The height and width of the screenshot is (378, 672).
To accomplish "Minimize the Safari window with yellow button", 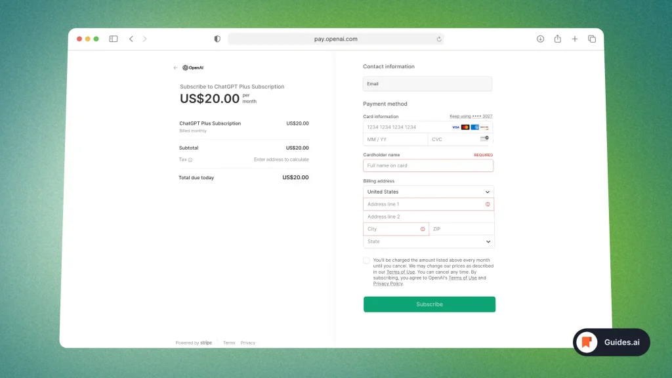I will tap(88, 39).
